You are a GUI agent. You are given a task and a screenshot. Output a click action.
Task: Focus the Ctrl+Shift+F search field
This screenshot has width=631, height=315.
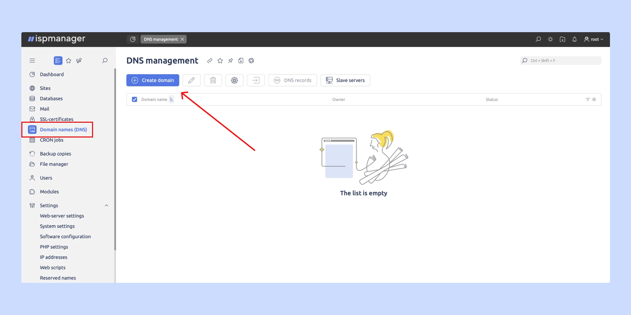tap(561, 61)
